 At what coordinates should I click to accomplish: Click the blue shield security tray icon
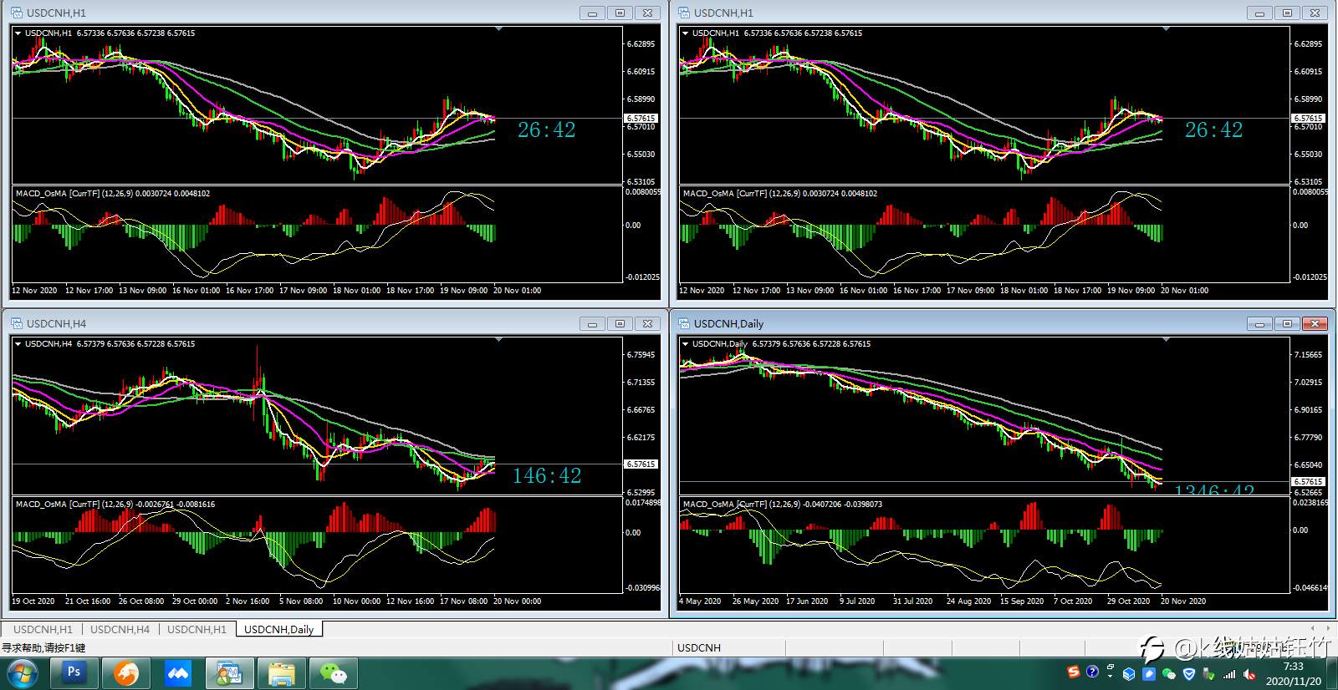[1189, 674]
